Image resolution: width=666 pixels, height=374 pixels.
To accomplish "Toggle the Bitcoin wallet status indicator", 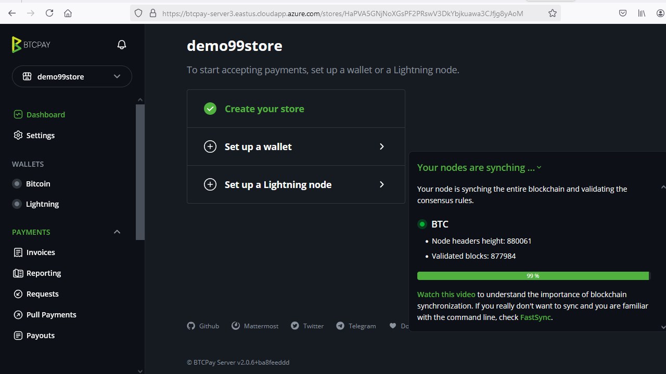I will 17,184.
